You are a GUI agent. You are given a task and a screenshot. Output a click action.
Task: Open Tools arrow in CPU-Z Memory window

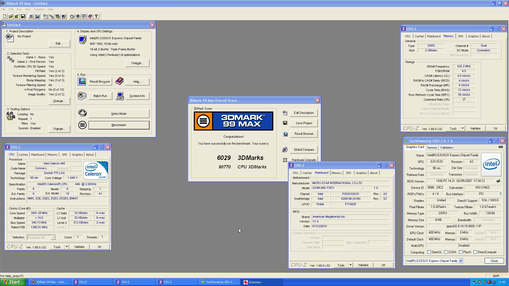(463, 128)
